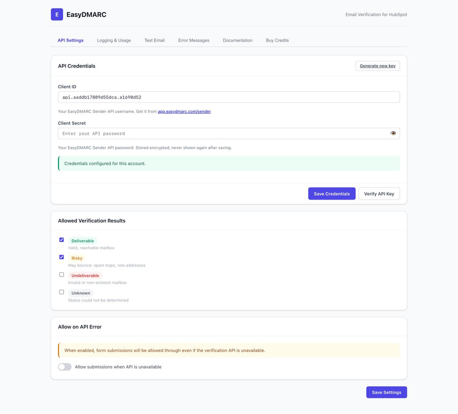Go to the Error Messages tab

click(x=194, y=40)
